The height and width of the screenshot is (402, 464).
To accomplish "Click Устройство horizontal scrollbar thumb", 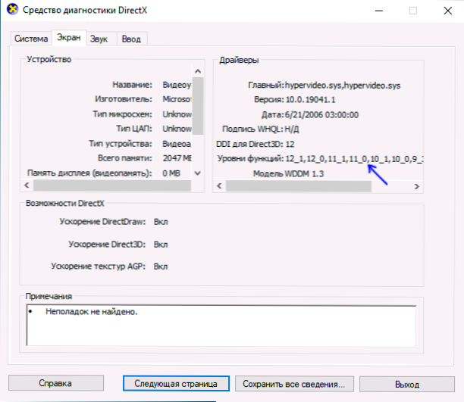I will tap(112, 185).
